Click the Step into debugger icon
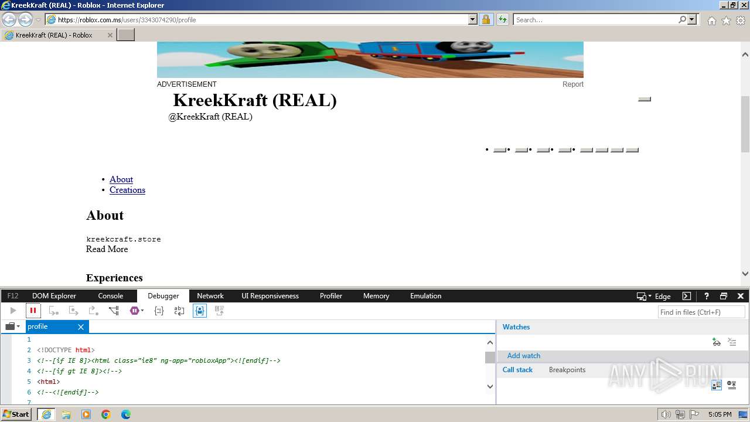The width and height of the screenshot is (750, 422). pyautogui.click(x=53, y=311)
